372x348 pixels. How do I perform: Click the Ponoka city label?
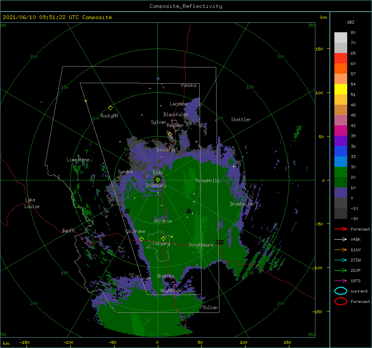click(188, 85)
